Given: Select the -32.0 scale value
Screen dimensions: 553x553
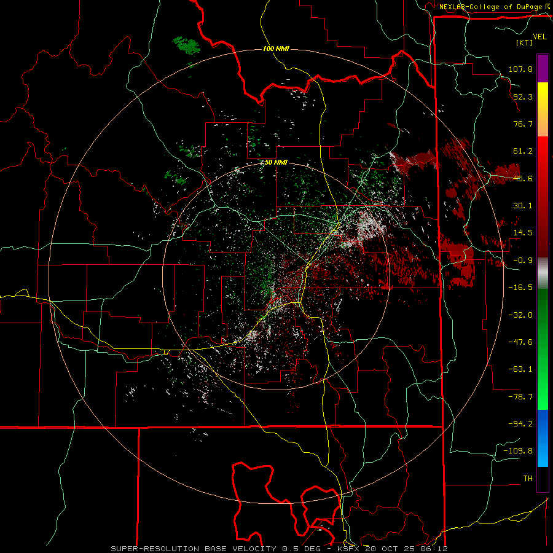Looking at the screenshot, I should pos(520,315).
